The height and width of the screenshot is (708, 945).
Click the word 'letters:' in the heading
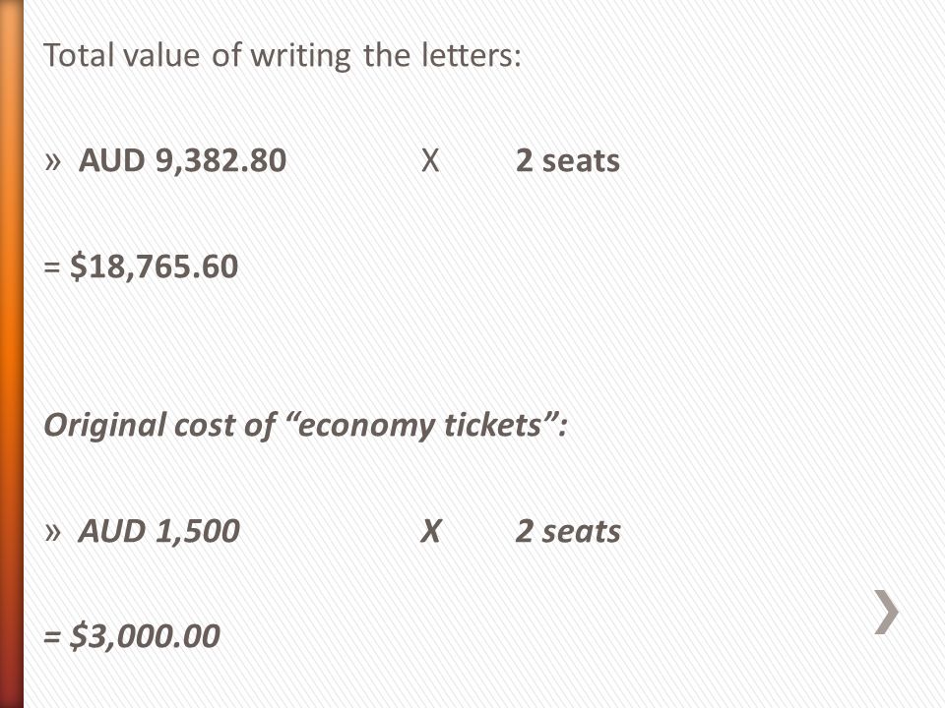pyautogui.click(x=471, y=55)
